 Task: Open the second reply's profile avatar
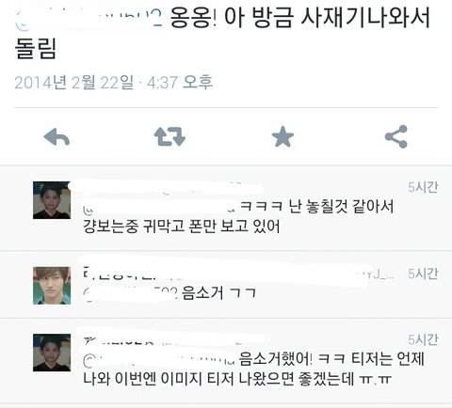point(52,286)
